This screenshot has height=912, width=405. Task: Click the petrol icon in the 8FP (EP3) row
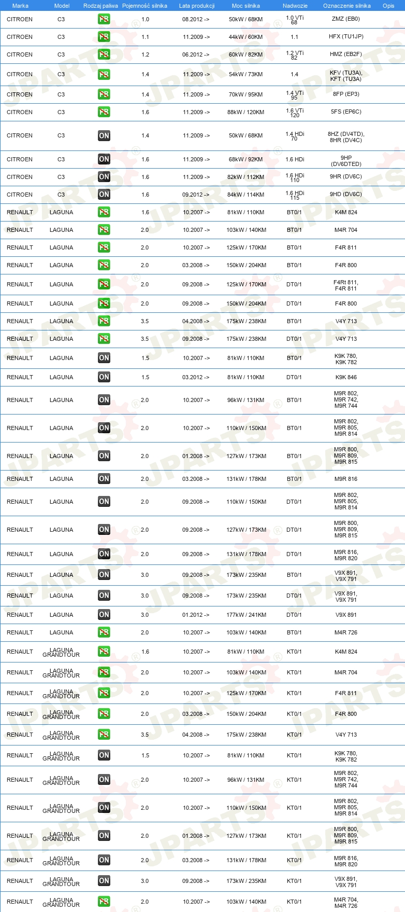click(x=104, y=94)
